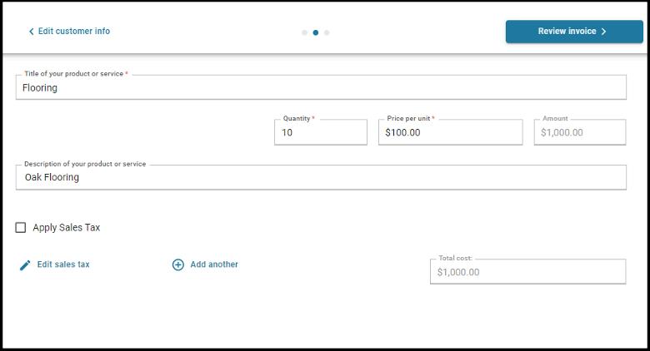Select the first step indicator dot
Screen dimensions: 650x351
coord(304,32)
